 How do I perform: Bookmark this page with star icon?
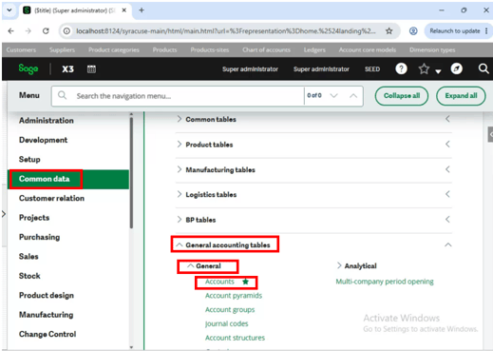pos(389,30)
